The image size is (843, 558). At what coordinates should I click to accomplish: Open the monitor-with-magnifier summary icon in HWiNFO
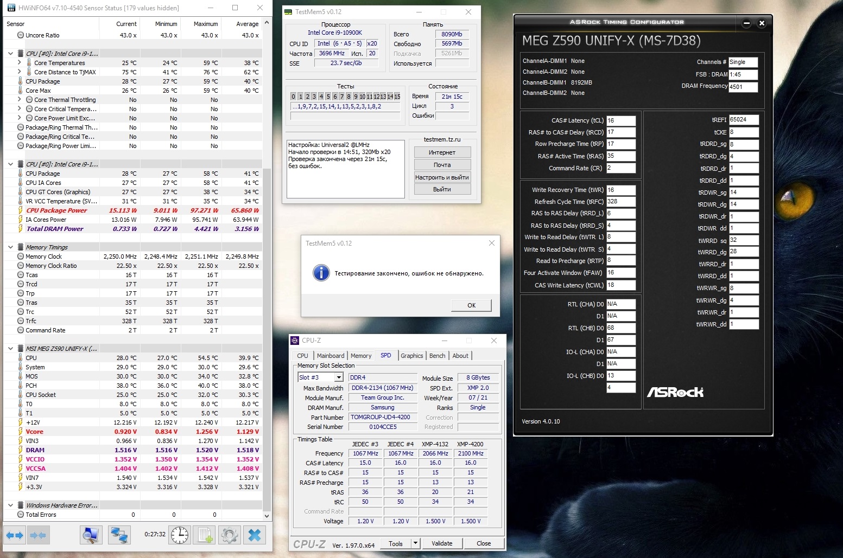(x=91, y=535)
